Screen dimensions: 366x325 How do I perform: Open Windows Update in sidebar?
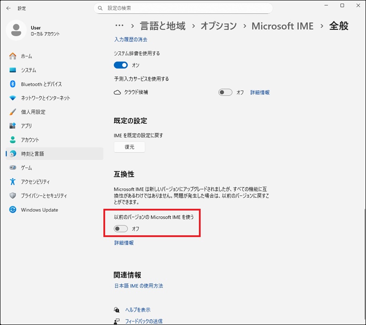pyautogui.click(x=39, y=210)
